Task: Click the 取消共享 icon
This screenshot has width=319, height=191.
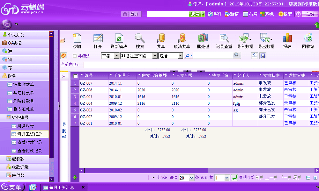Action: tap(182, 38)
